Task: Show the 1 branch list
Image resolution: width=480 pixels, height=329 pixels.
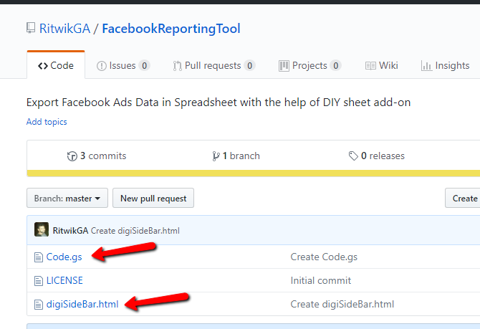Action: (236, 156)
